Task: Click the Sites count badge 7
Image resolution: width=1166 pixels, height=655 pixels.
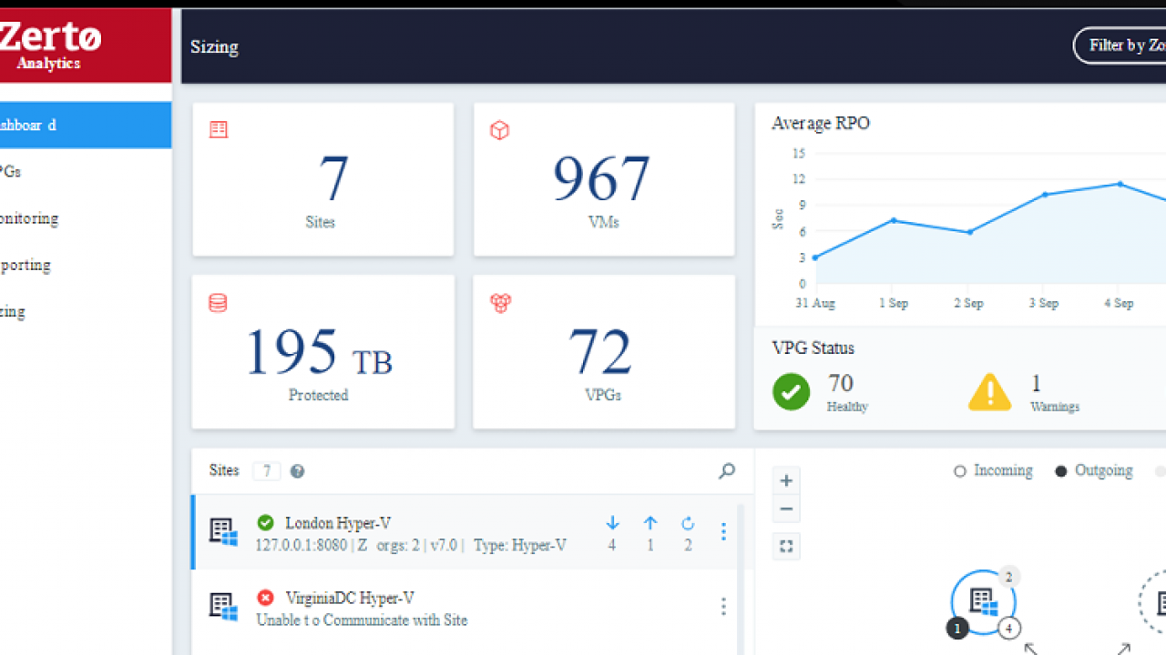Action: [266, 470]
